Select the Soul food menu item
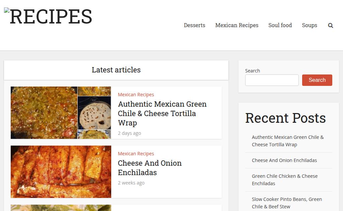Image resolution: width=343 pixels, height=211 pixels. (x=280, y=25)
